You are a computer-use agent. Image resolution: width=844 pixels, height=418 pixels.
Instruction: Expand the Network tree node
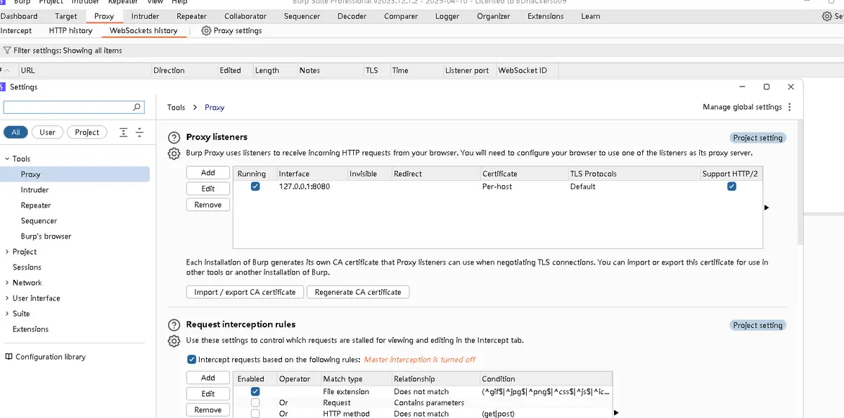tap(7, 283)
